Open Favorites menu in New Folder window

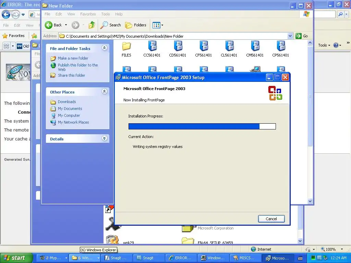pos(88,14)
